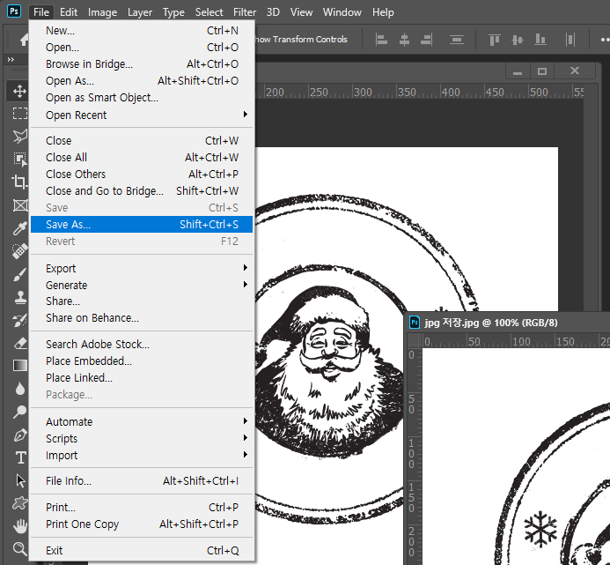
Task: Select Browse in Bridge menu item
Action: pyautogui.click(x=142, y=63)
